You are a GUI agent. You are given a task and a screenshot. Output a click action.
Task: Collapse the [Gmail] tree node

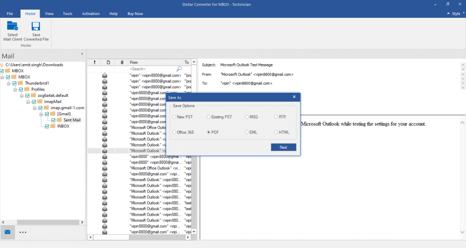[x=41, y=114]
